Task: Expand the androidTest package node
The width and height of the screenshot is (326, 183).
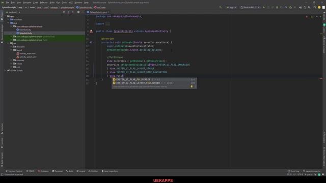Action: 11,37
